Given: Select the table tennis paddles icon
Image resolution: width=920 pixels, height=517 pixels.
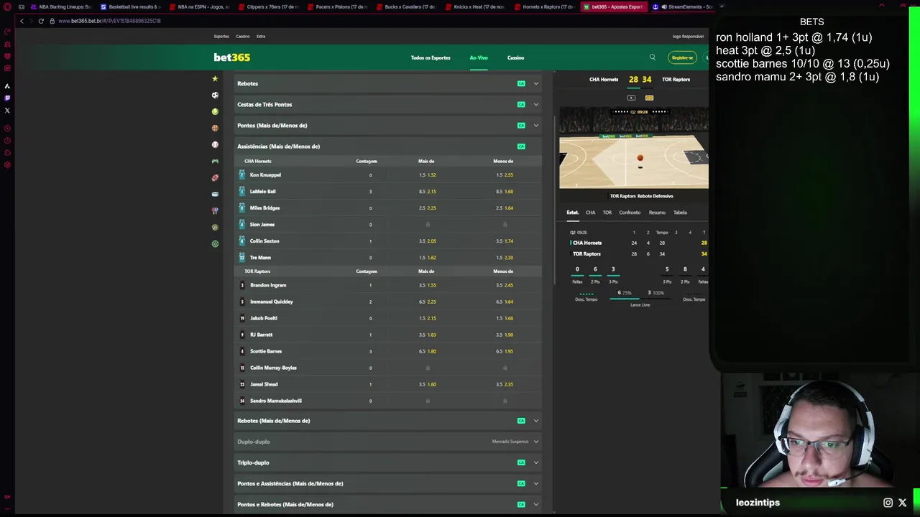Looking at the screenshot, I should tap(215, 210).
